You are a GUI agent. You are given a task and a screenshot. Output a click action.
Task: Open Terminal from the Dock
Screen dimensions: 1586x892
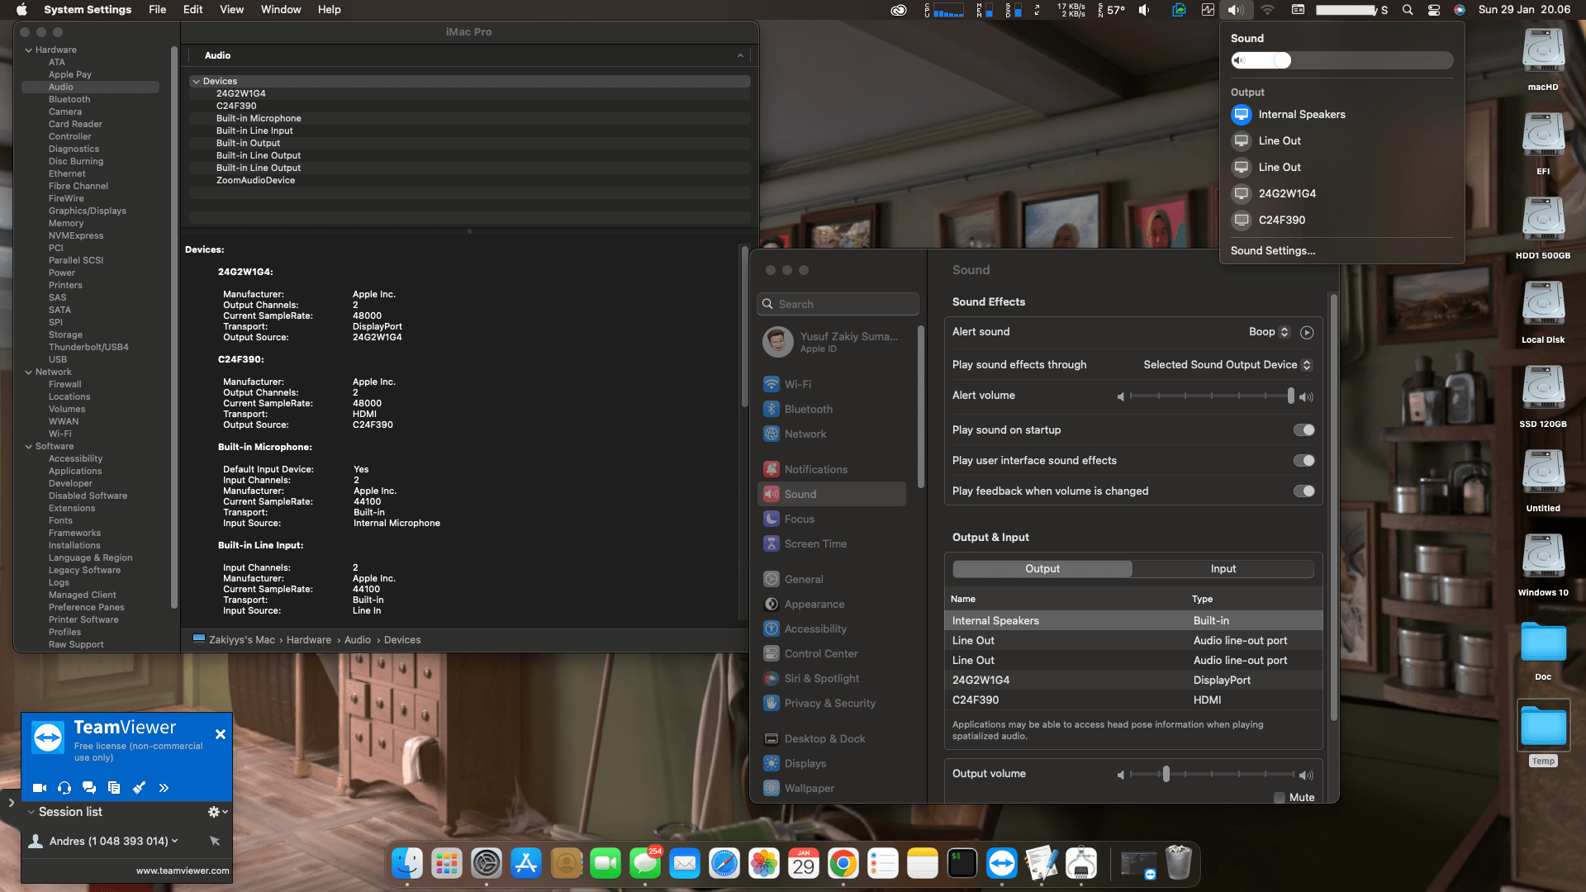962,864
